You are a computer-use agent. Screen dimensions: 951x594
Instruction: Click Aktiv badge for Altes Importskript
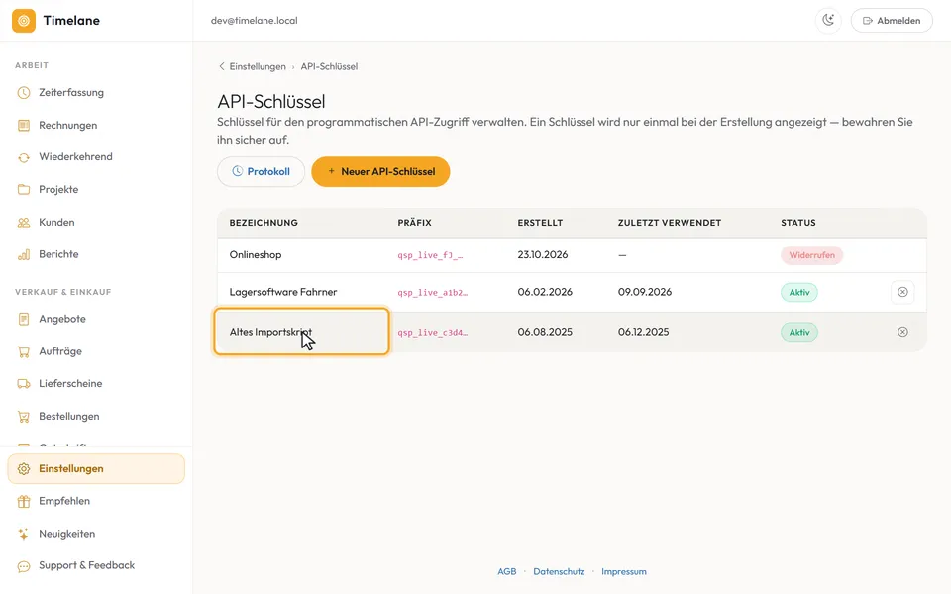click(798, 332)
